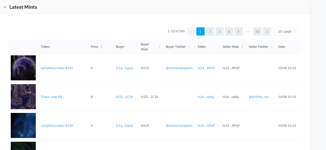
Task: Open Phase Leap #6 token link
Action: point(51,97)
